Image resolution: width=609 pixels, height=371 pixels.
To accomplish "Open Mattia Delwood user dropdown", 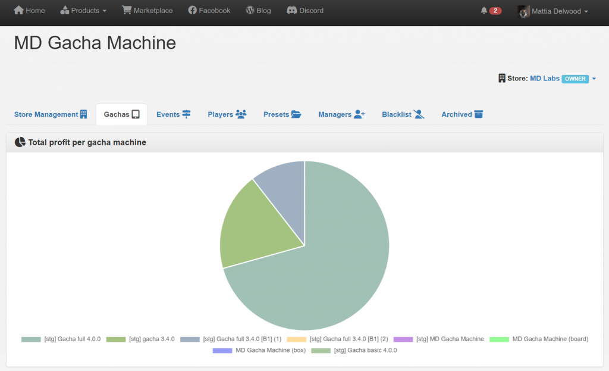I will coord(553,11).
